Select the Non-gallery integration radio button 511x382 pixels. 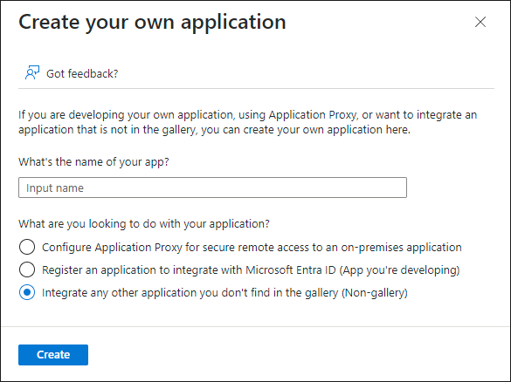[x=27, y=292]
